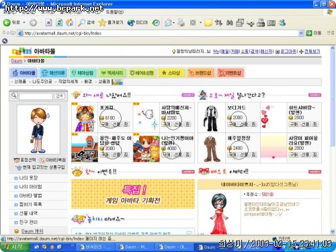This screenshot has height=252, width=336.
Task: Print the page with the printer icon
Action: (181, 23)
